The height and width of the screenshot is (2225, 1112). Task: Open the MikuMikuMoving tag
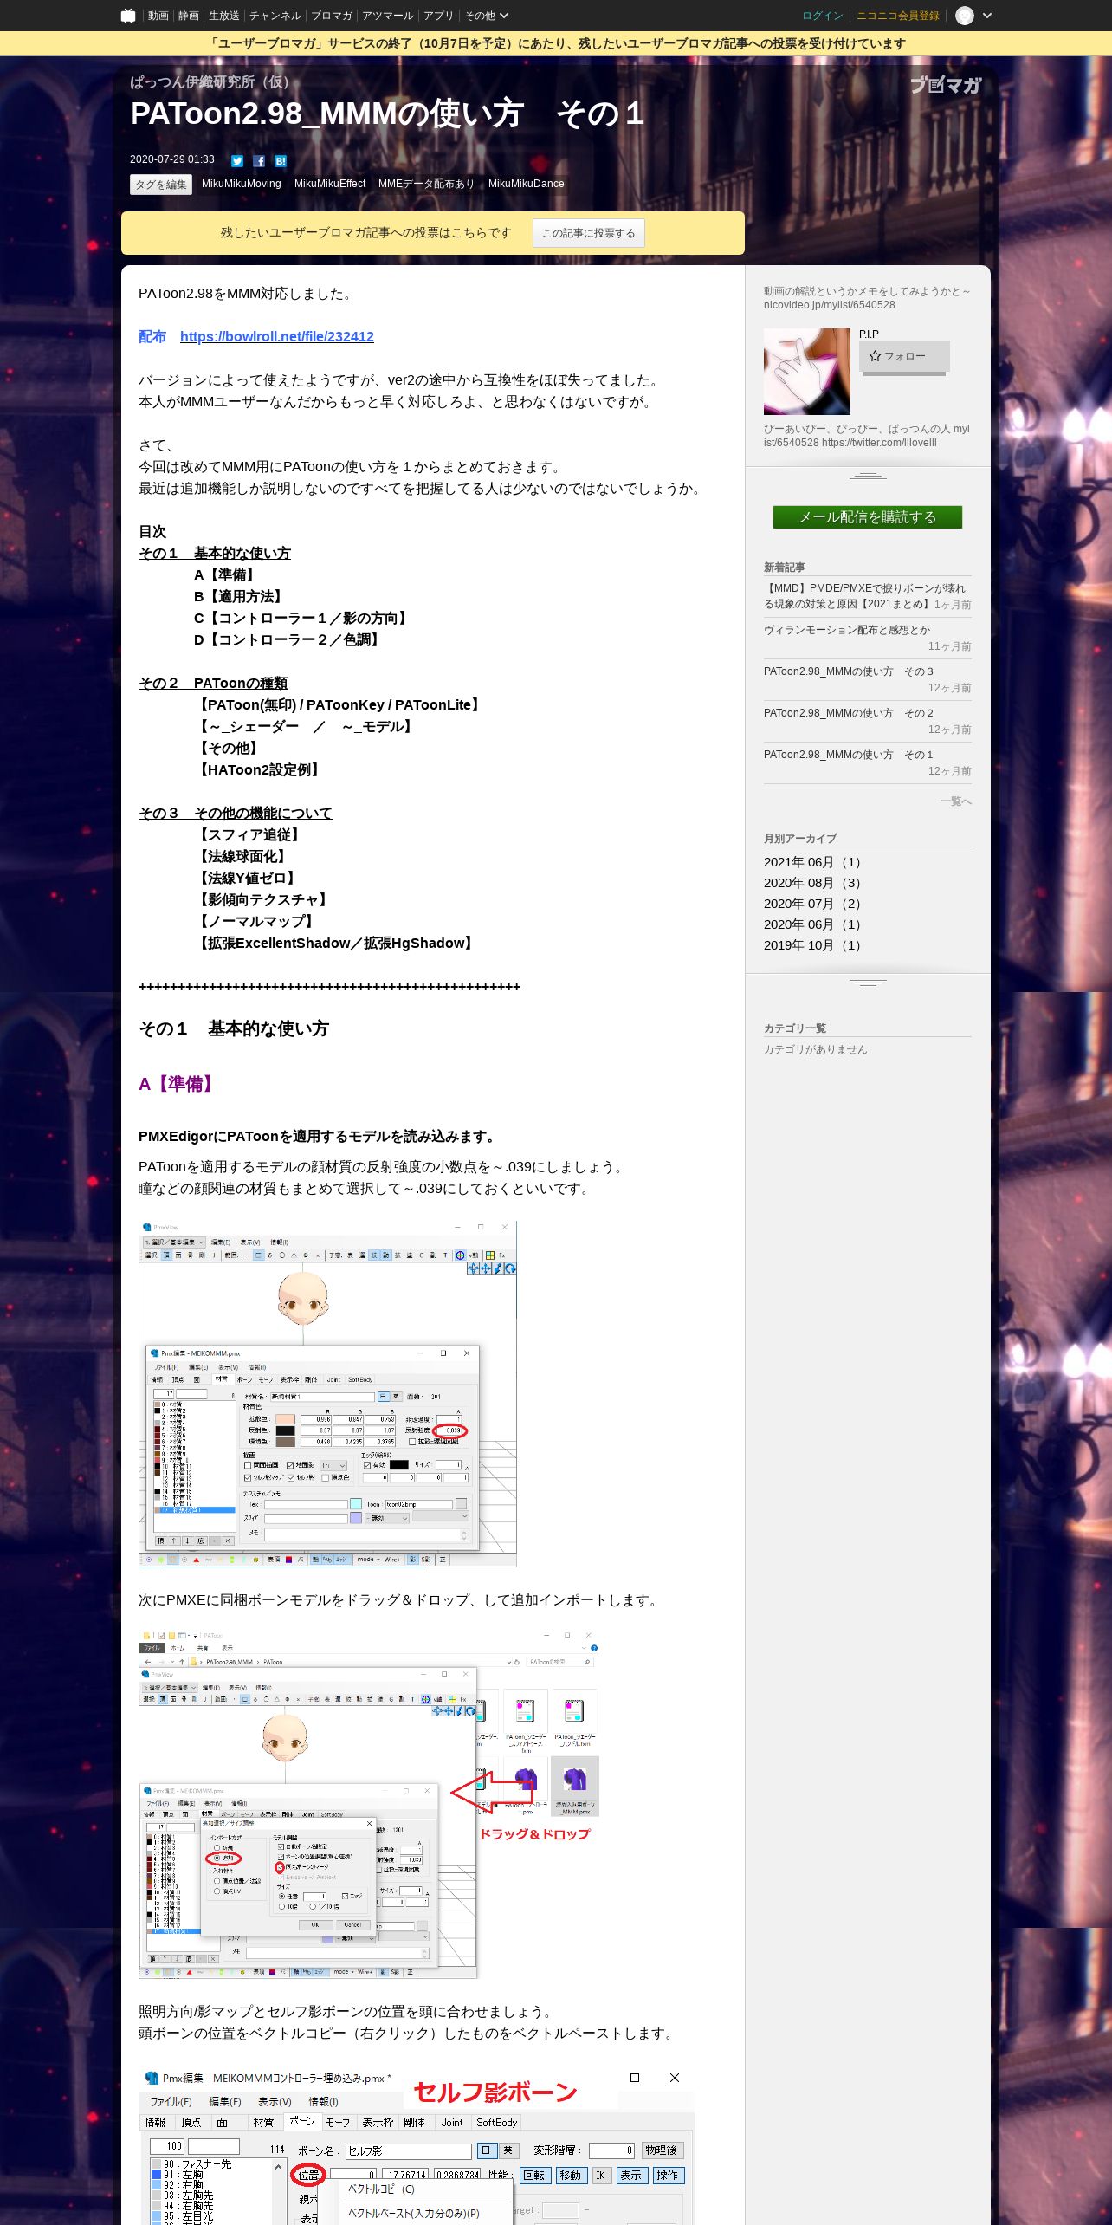242,184
